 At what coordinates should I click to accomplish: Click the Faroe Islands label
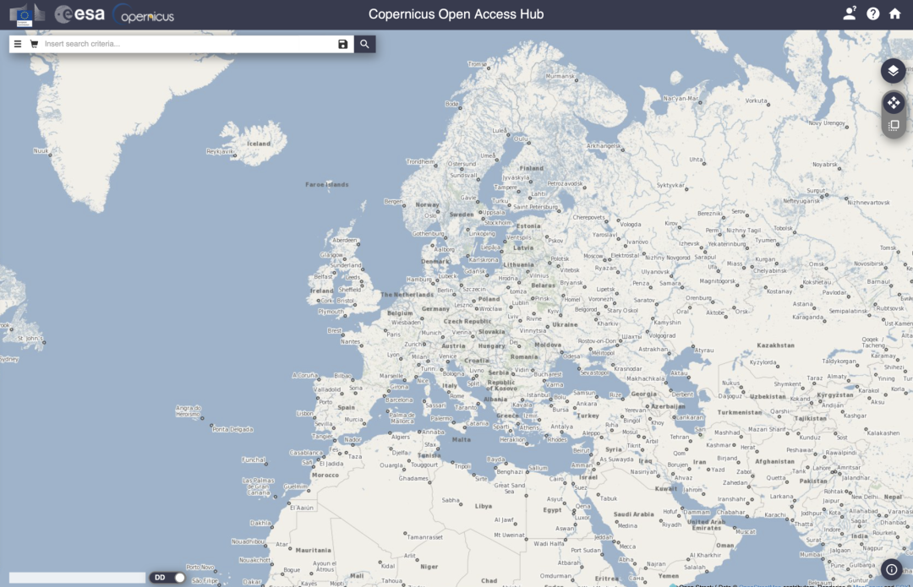pos(326,184)
